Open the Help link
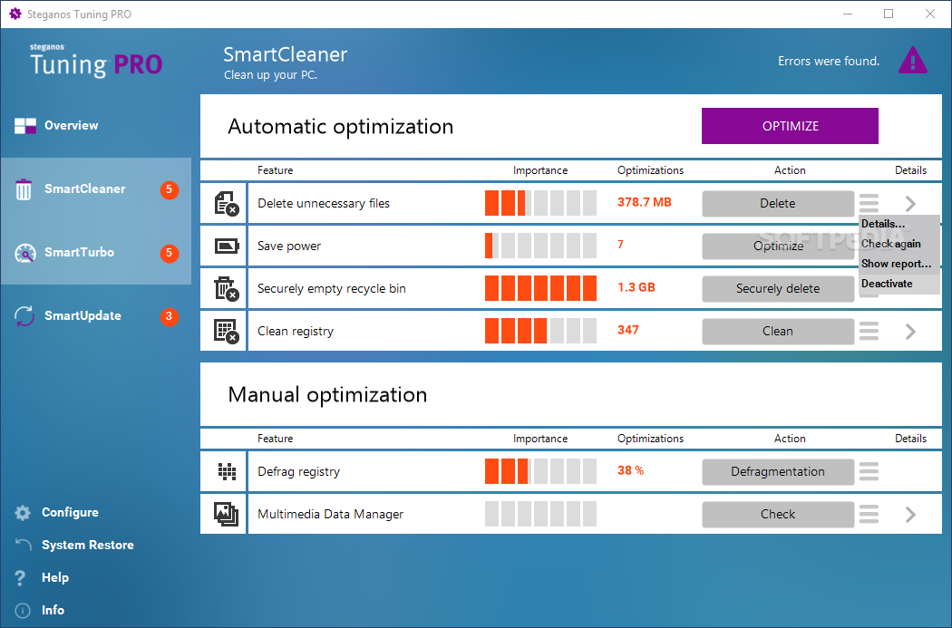The image size is (952, 628). point(54,577)
